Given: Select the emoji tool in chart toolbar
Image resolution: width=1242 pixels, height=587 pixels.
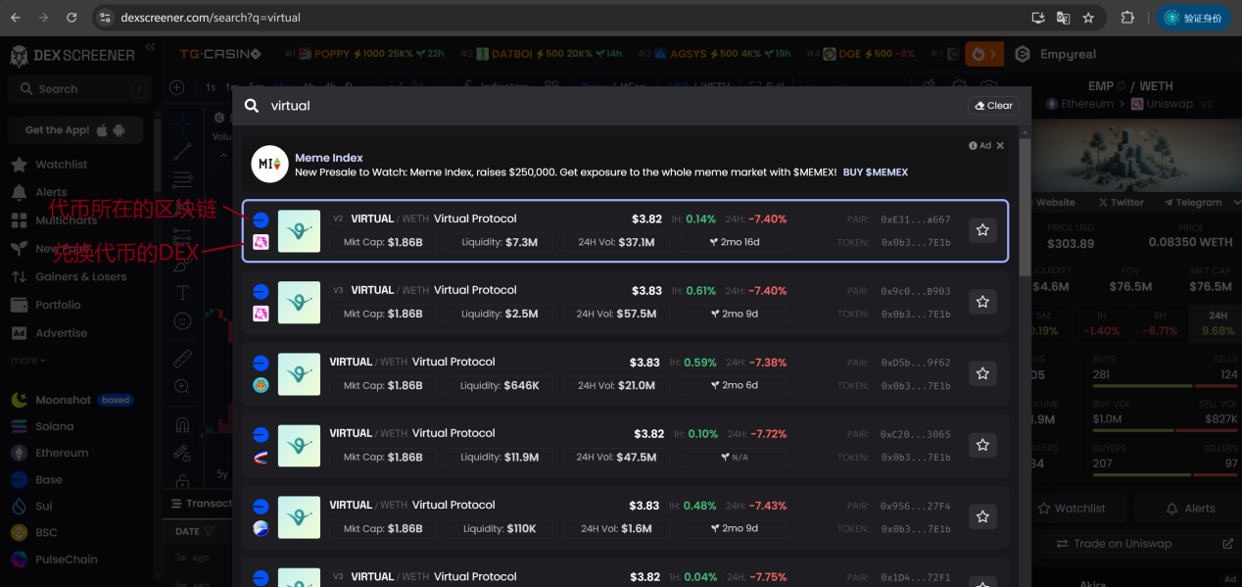Looking at the screenshot, I should [182, 320].
